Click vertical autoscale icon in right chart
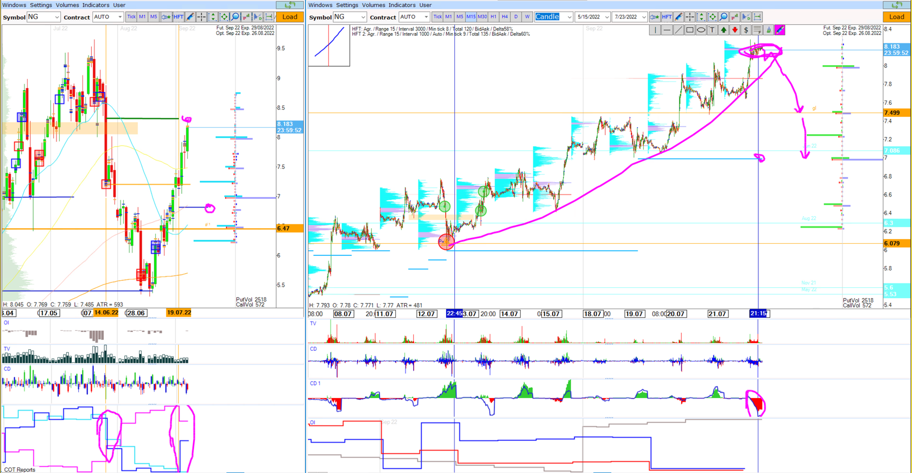 click(x=701, y=17)
